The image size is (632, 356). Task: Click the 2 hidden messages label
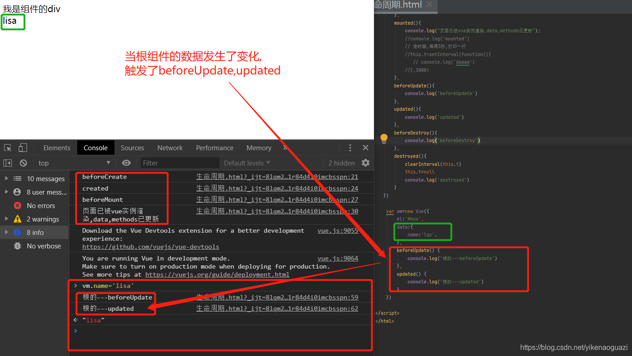click(341, 163)
